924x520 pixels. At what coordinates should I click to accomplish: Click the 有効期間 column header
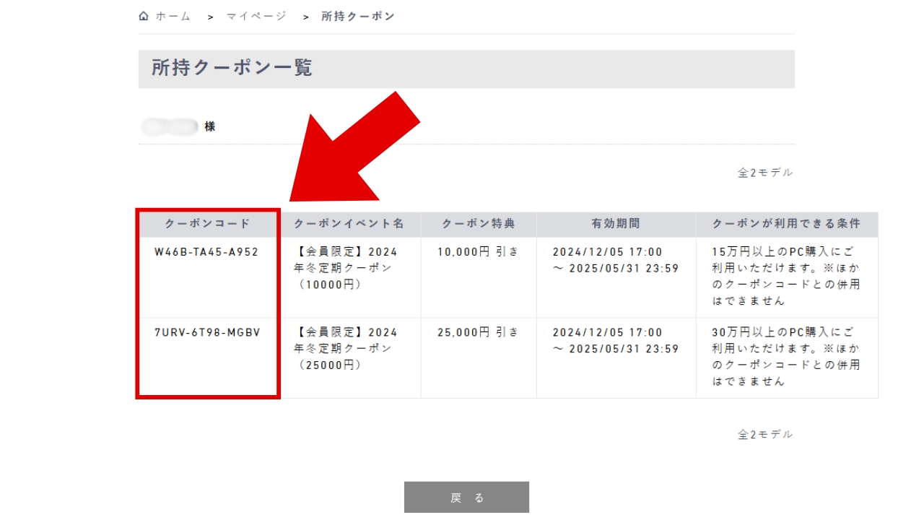616,224
